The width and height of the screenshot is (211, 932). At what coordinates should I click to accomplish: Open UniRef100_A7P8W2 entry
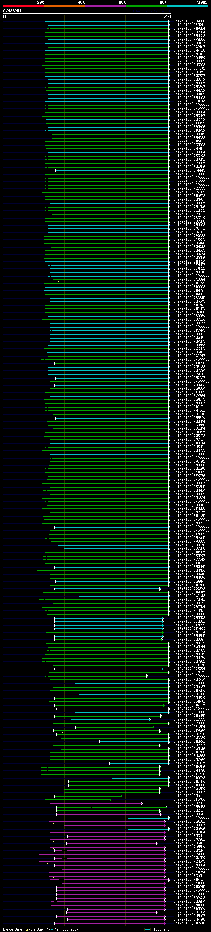coord(189,61)
